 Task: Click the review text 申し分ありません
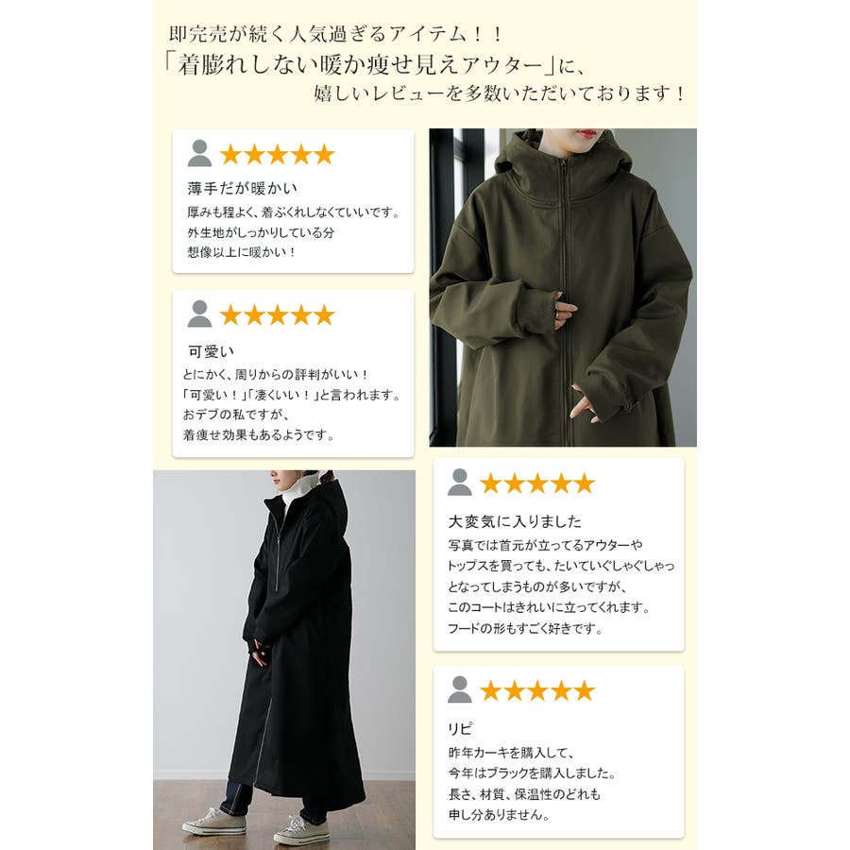click(499, 814)
